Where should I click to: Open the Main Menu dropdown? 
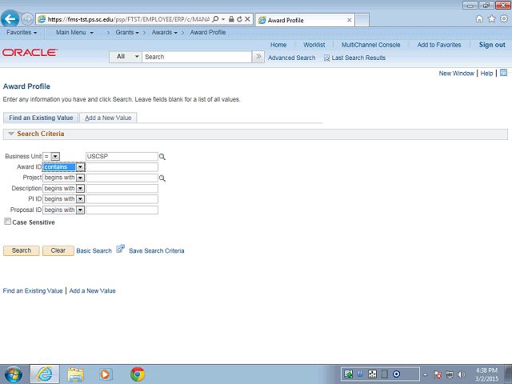(x=74, y=32)
